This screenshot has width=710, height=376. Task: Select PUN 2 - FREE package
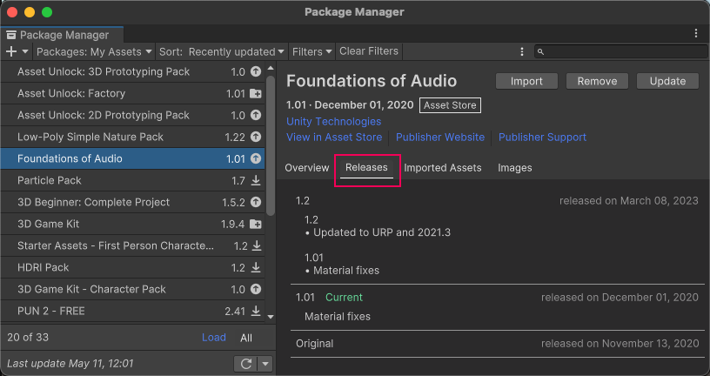132,311
